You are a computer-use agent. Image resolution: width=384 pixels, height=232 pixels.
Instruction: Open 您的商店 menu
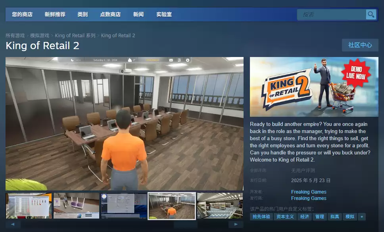22,15
